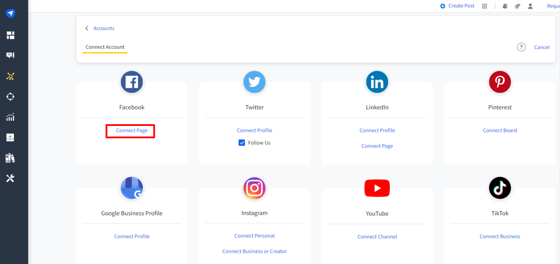
Task: Click the Instagram card title text
Action: point(255,213)
